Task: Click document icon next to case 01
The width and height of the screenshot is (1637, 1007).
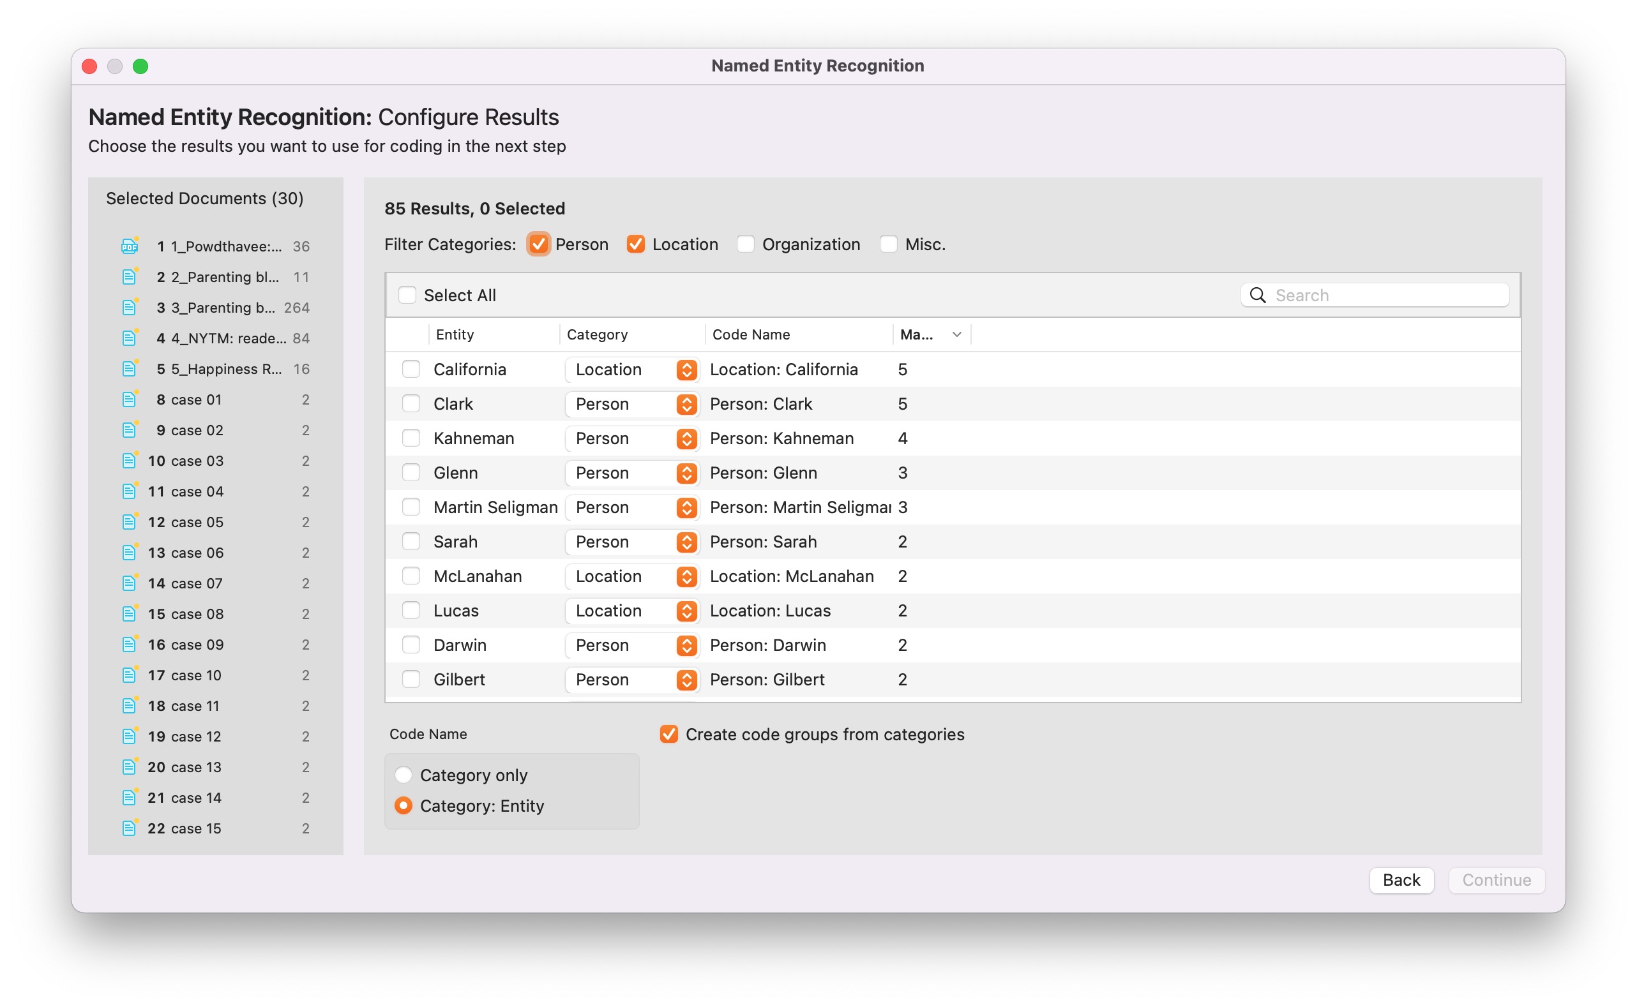Action: point(129,399)
